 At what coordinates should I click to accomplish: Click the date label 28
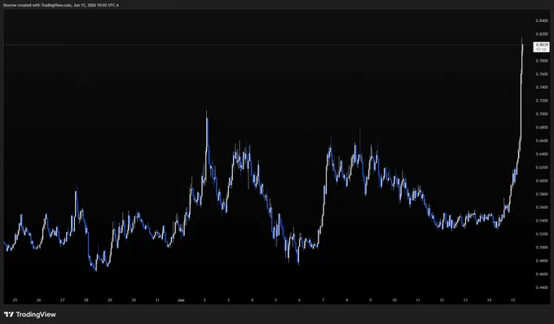coord(86,300)
